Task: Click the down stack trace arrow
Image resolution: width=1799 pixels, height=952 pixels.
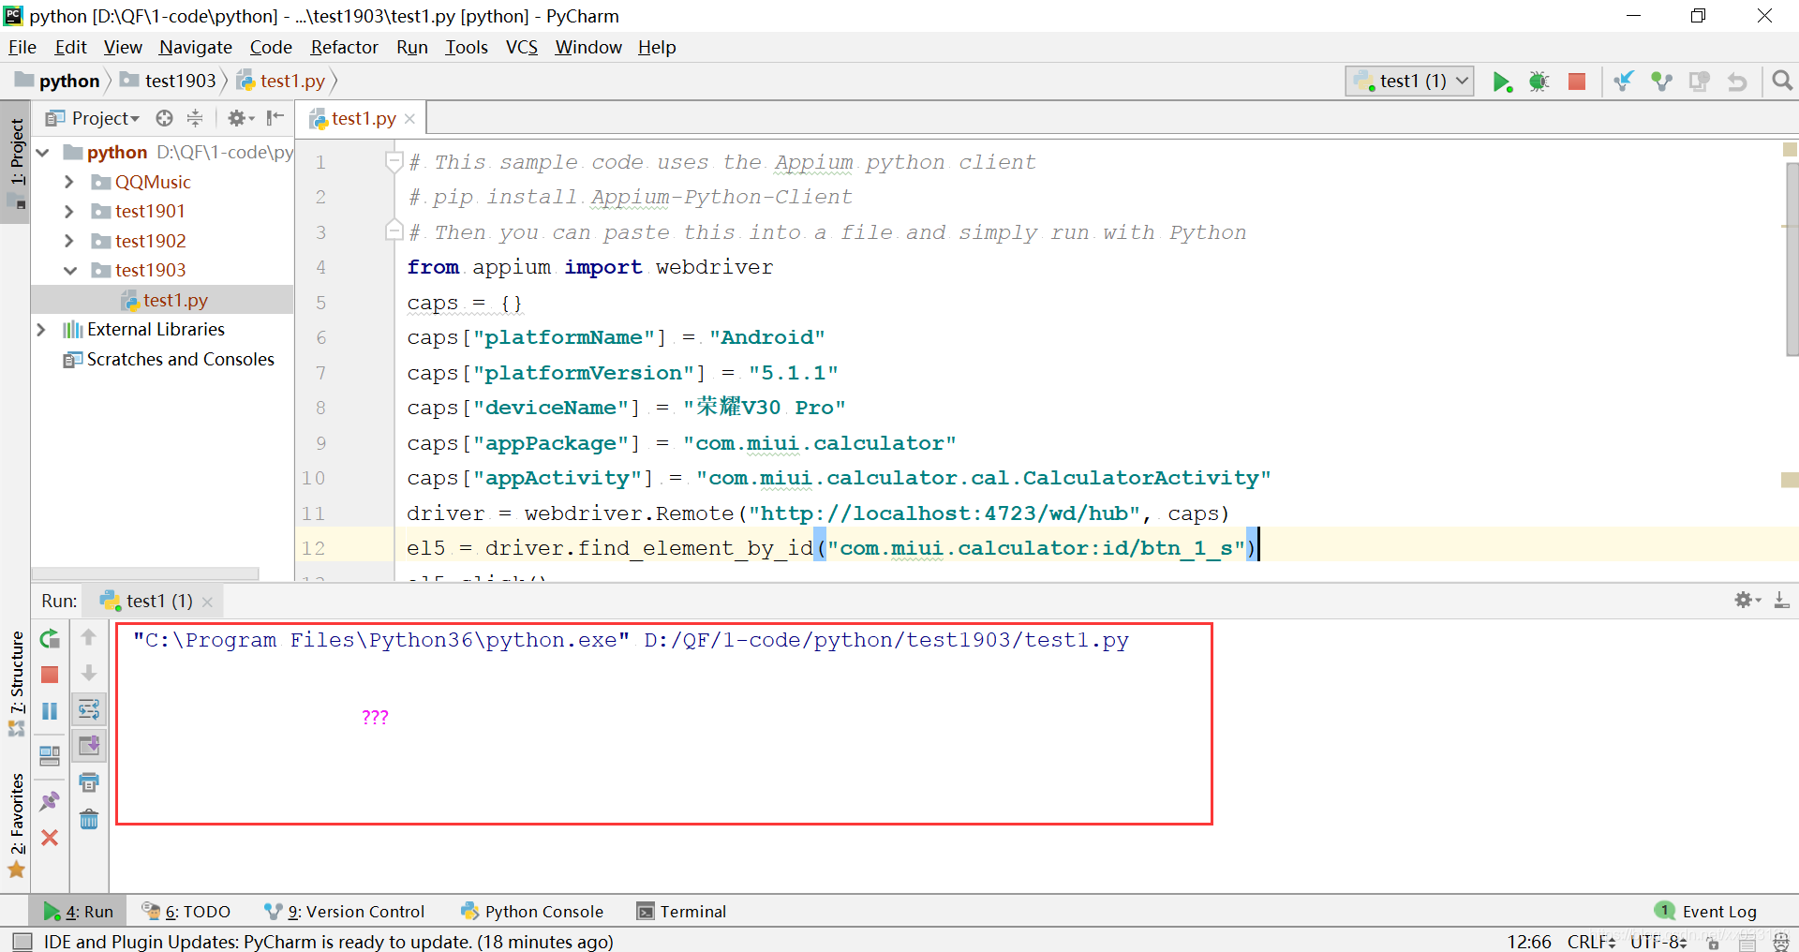Action: pyautogui.click(x=89, y=673)
